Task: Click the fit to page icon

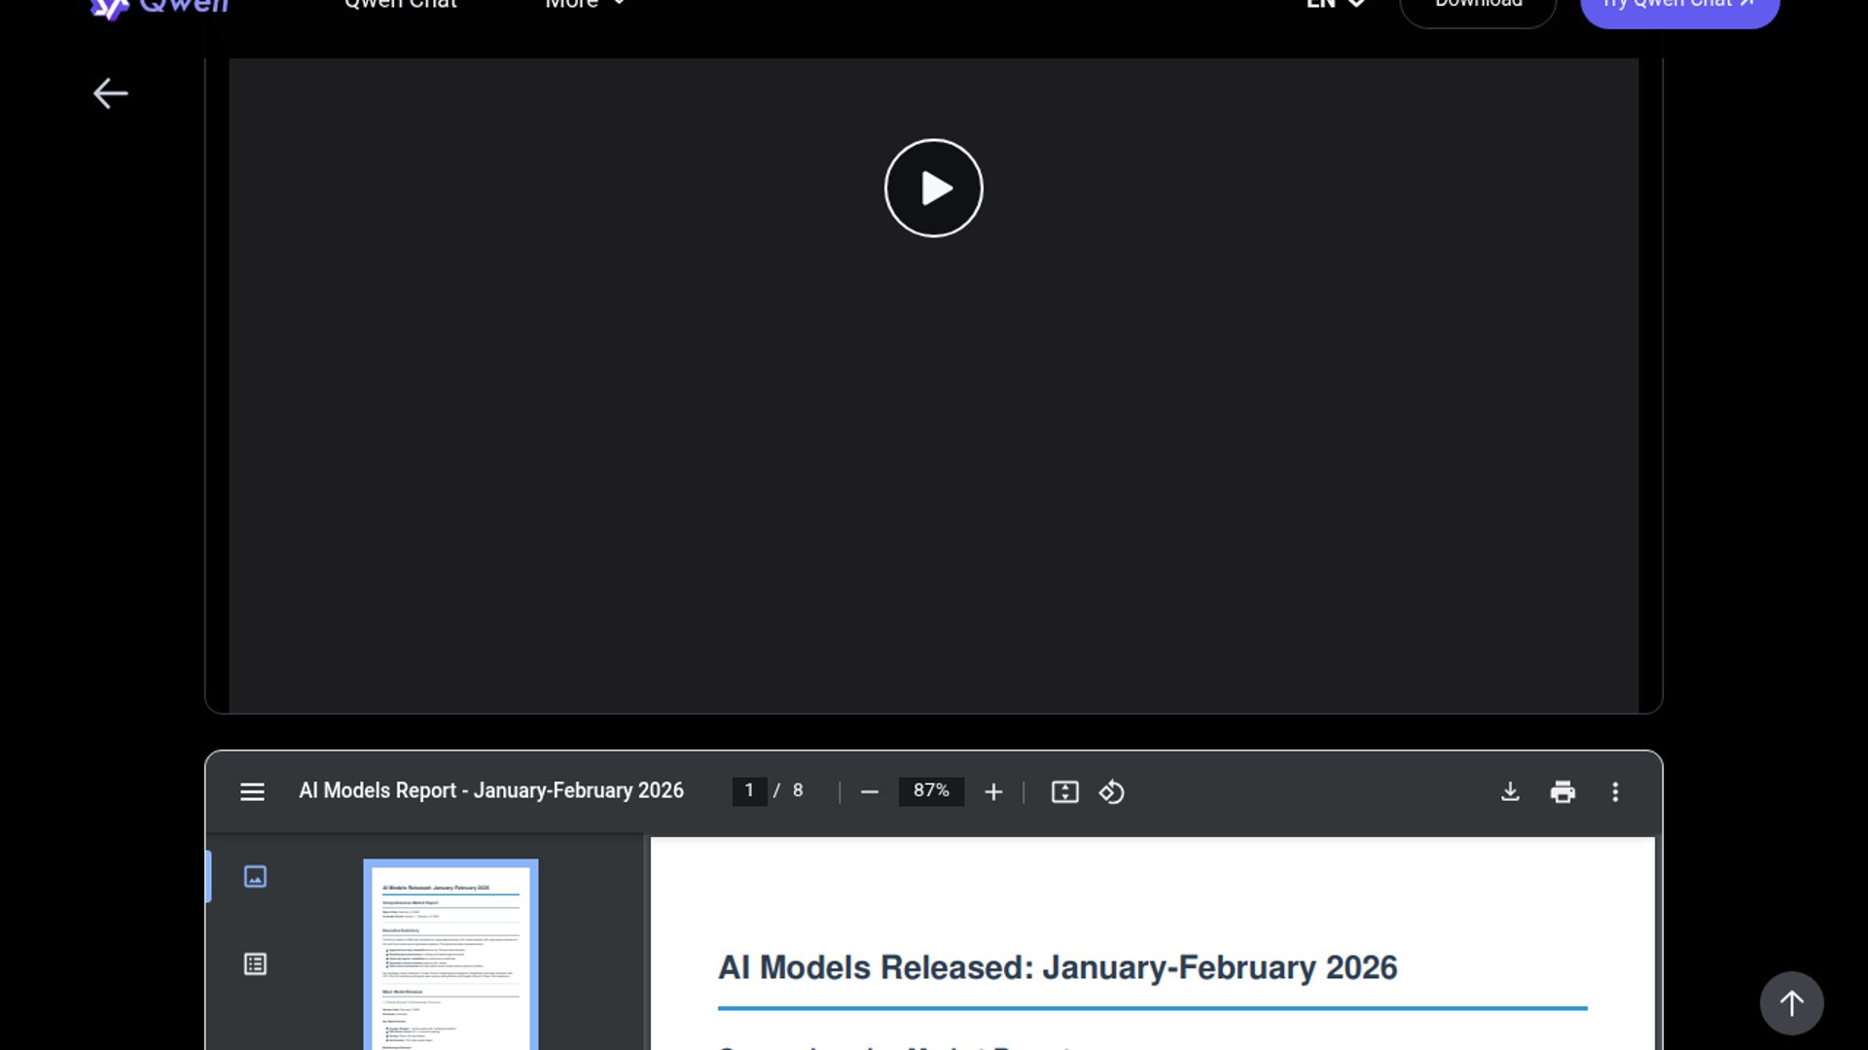Action: tap(1064, 792)
